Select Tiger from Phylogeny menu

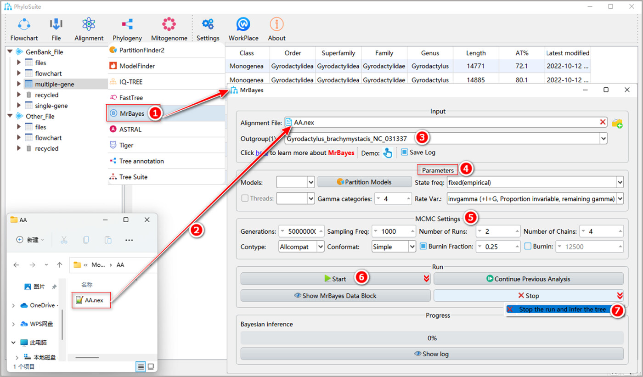[x=166, y=145]
